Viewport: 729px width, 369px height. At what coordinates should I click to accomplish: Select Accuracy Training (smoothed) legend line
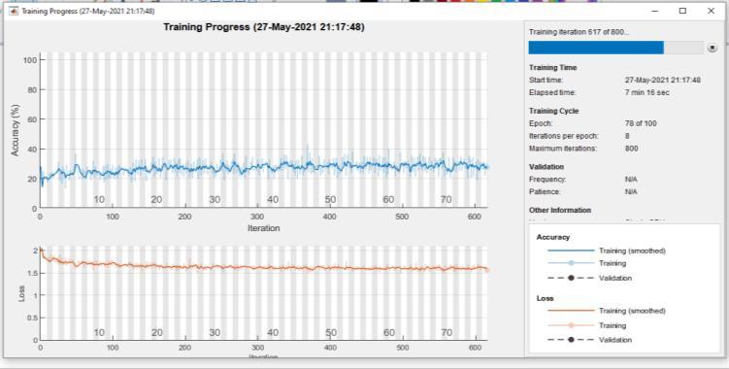[x=572, y=251]
